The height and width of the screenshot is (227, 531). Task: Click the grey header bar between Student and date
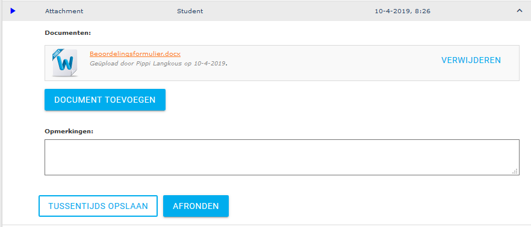click(288, 11)
